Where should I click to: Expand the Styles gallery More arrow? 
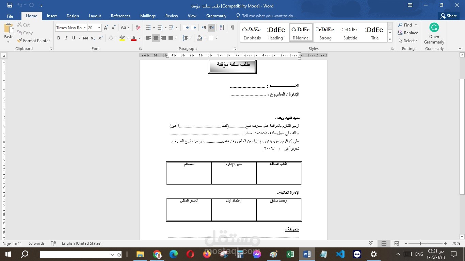[x=390, y=40]
